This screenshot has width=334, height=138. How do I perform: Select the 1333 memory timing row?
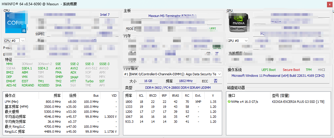tap(172, 107)
